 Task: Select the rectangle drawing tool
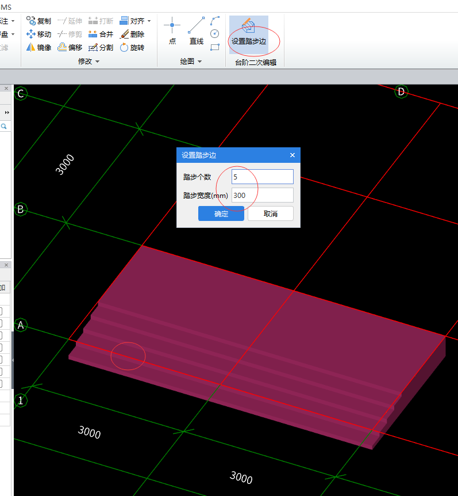[x=215, y=47]
